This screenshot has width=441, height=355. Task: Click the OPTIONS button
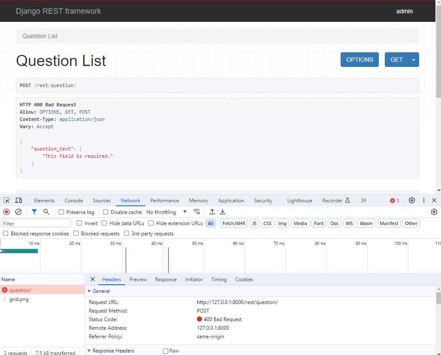(x=359, y=60)
